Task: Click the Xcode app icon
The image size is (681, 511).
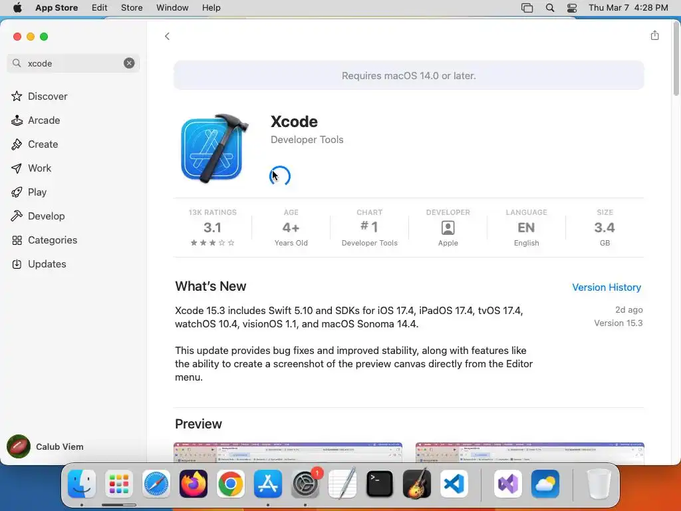Action: (x=215, y=148)
